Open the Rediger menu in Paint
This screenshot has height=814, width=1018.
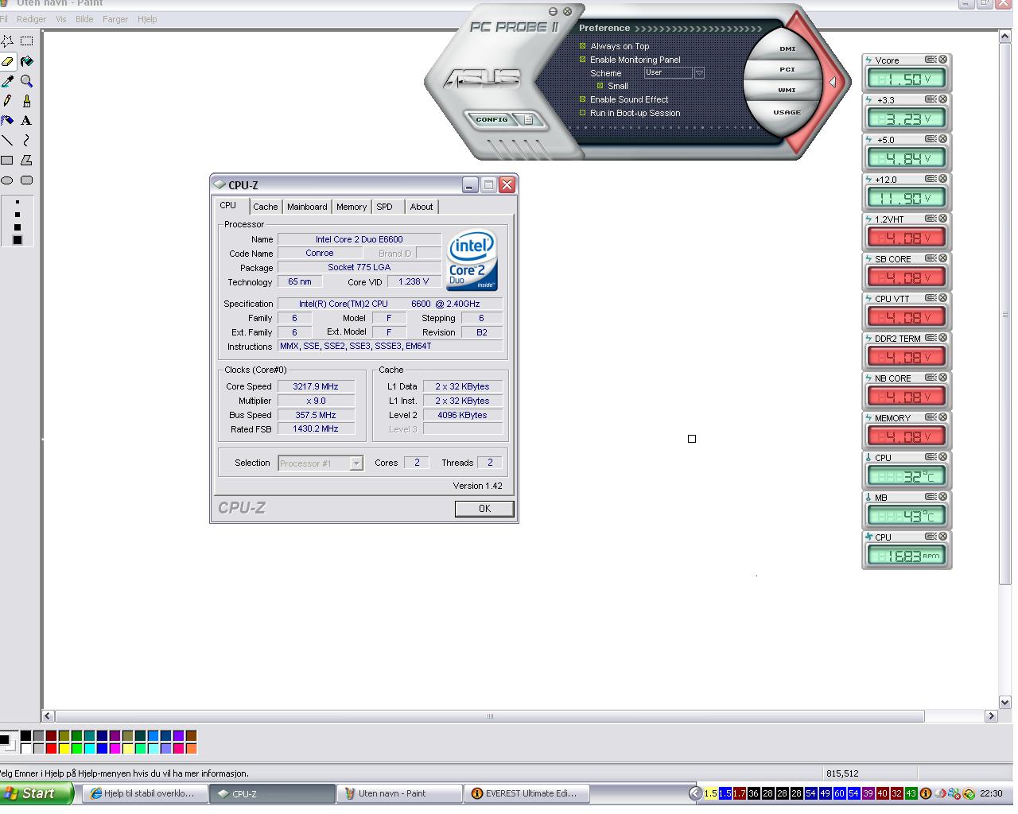point(31,19)
